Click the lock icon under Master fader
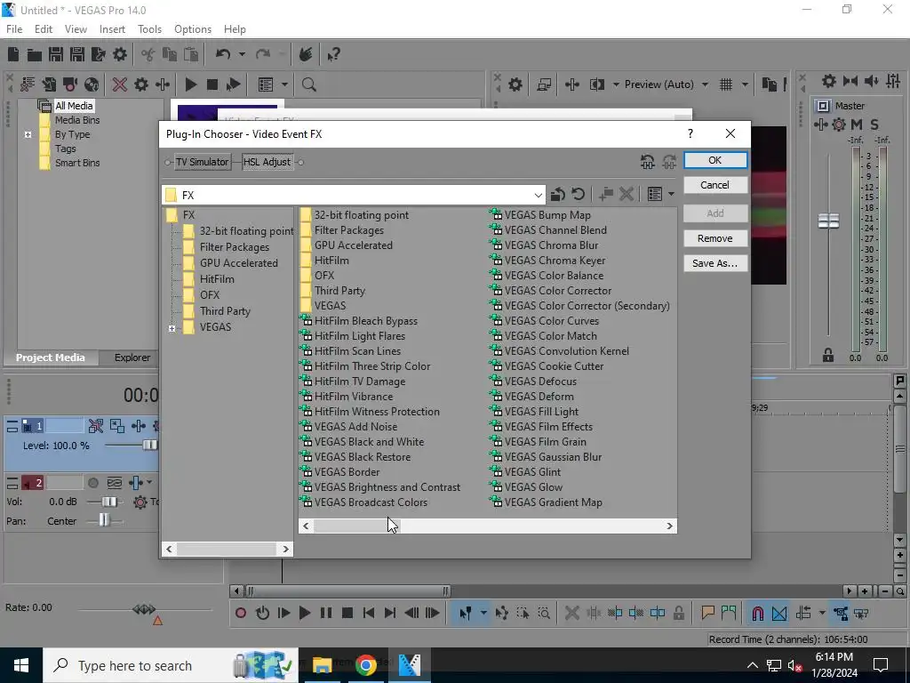 (828, 356)
